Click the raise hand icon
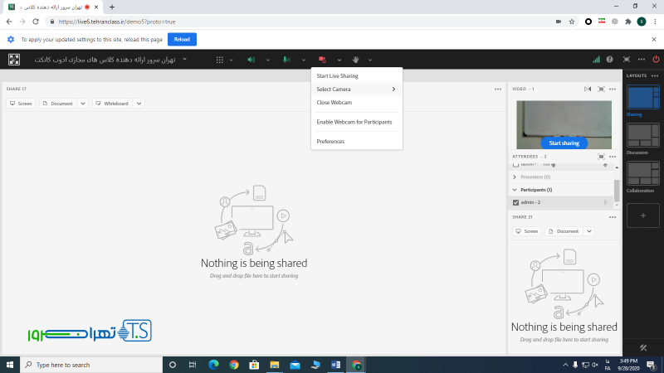The height and width of the screenshot is (373, 664). (x=356, y=60)
